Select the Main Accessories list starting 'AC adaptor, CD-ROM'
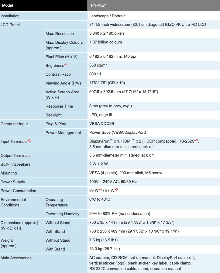 pyautogui.click(x=142, y=263)
